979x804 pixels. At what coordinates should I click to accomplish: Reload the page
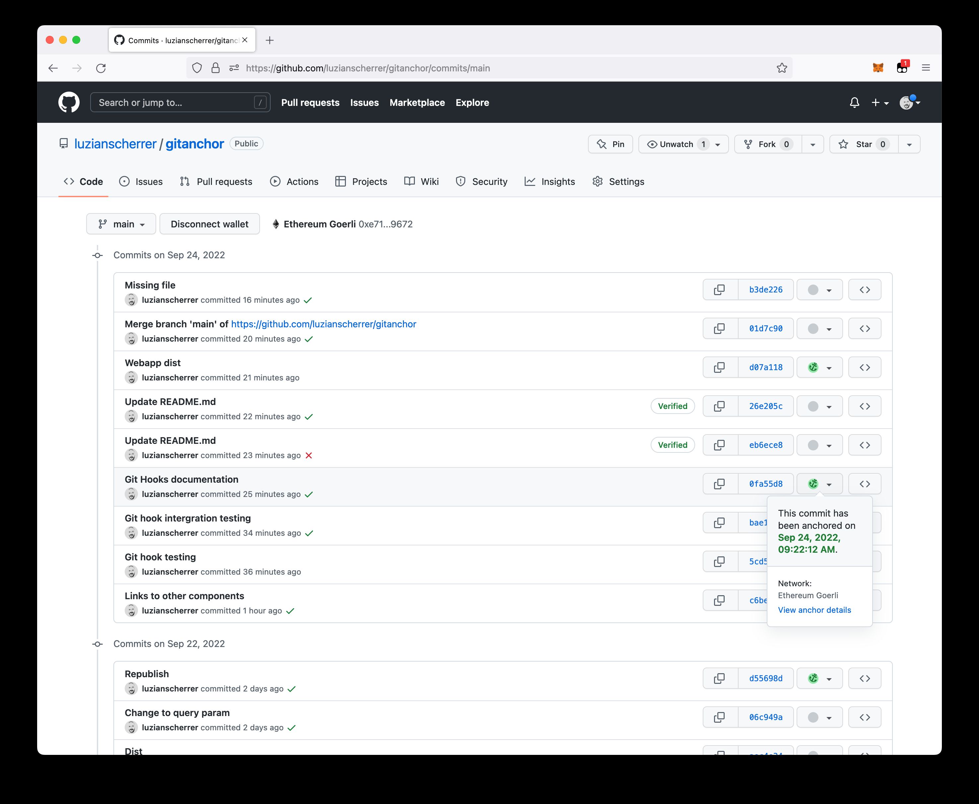click(x=101, y=68)
